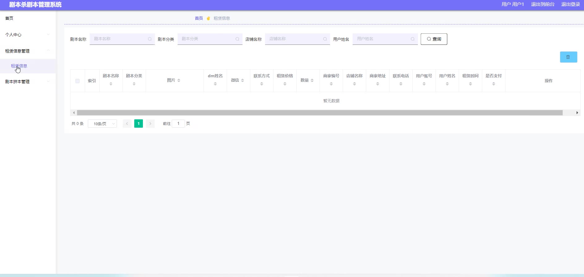Click the 共 0 条 total count
The height and width of the screenshot is (277, 584).
click(x=78, y=124)
